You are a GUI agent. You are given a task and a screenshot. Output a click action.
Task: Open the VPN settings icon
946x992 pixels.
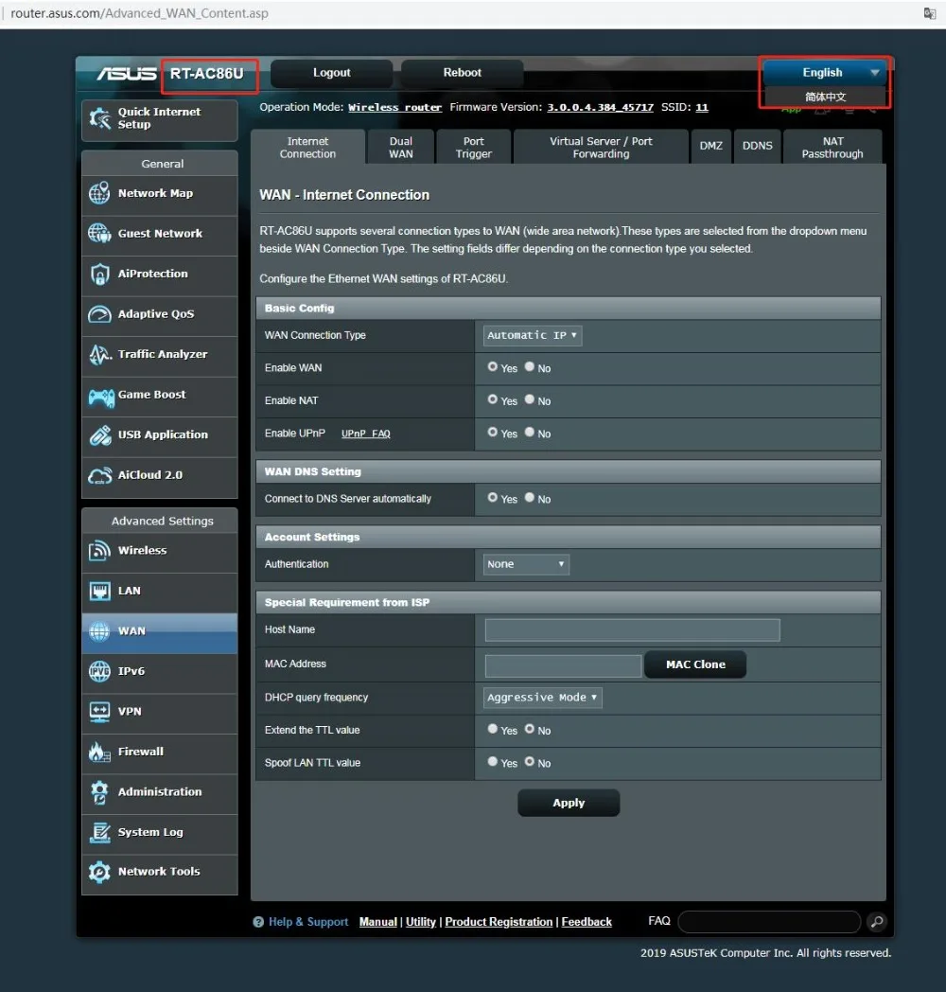100,712
